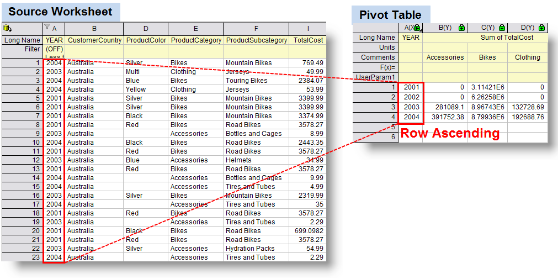Viewport: 558px width, 279px height.
Task: Toggle the YEAR filter (OFF) cell
Action: pyautogui.click(x=54, y=49)
